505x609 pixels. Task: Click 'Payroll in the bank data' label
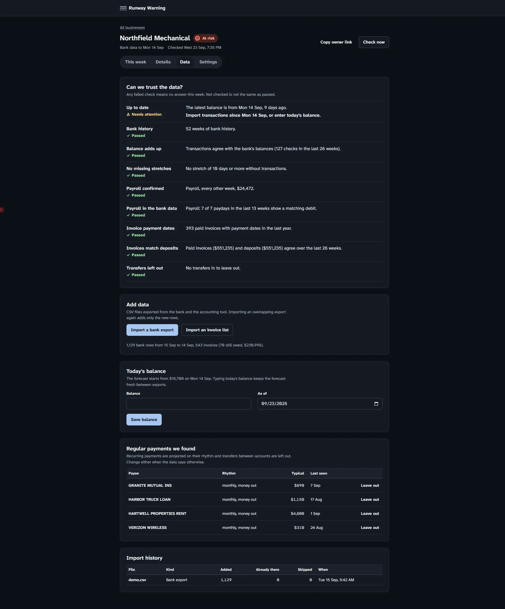click(x=152, y=208)
